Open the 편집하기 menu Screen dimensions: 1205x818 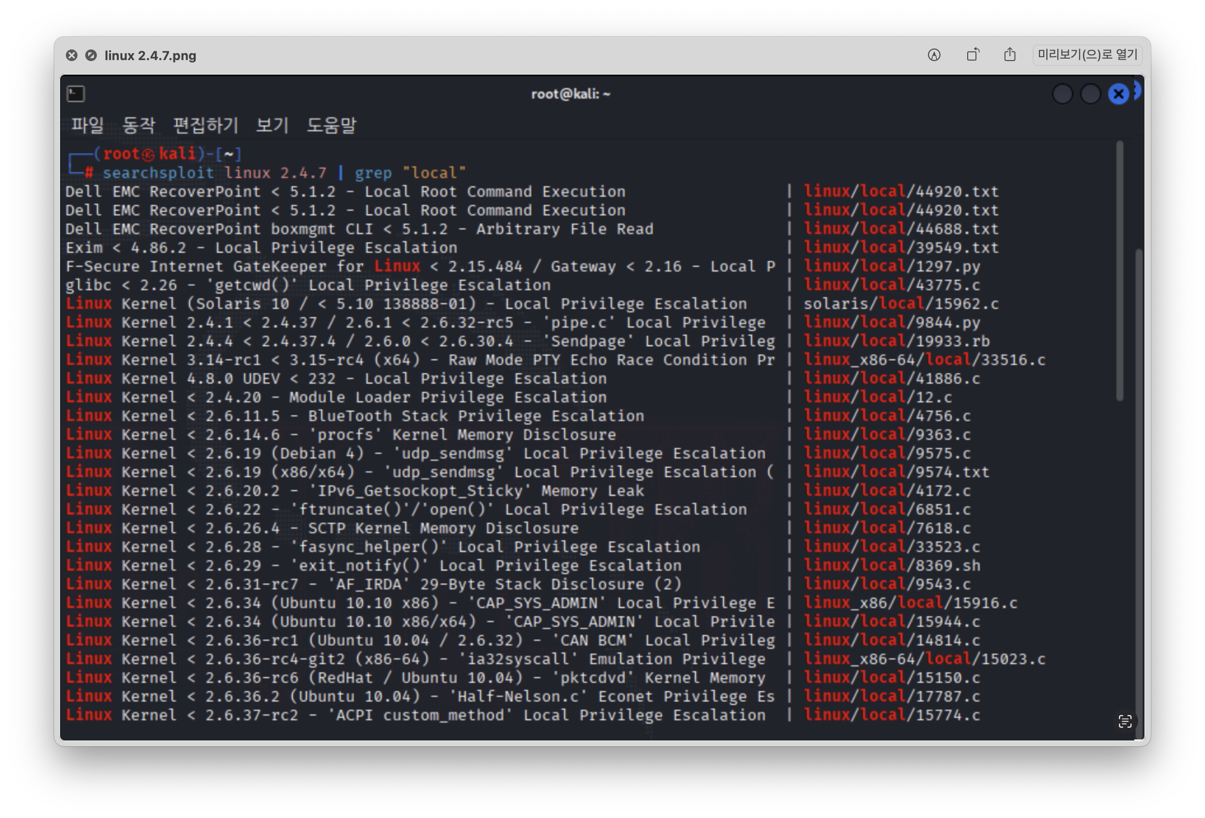coord(205,125)
